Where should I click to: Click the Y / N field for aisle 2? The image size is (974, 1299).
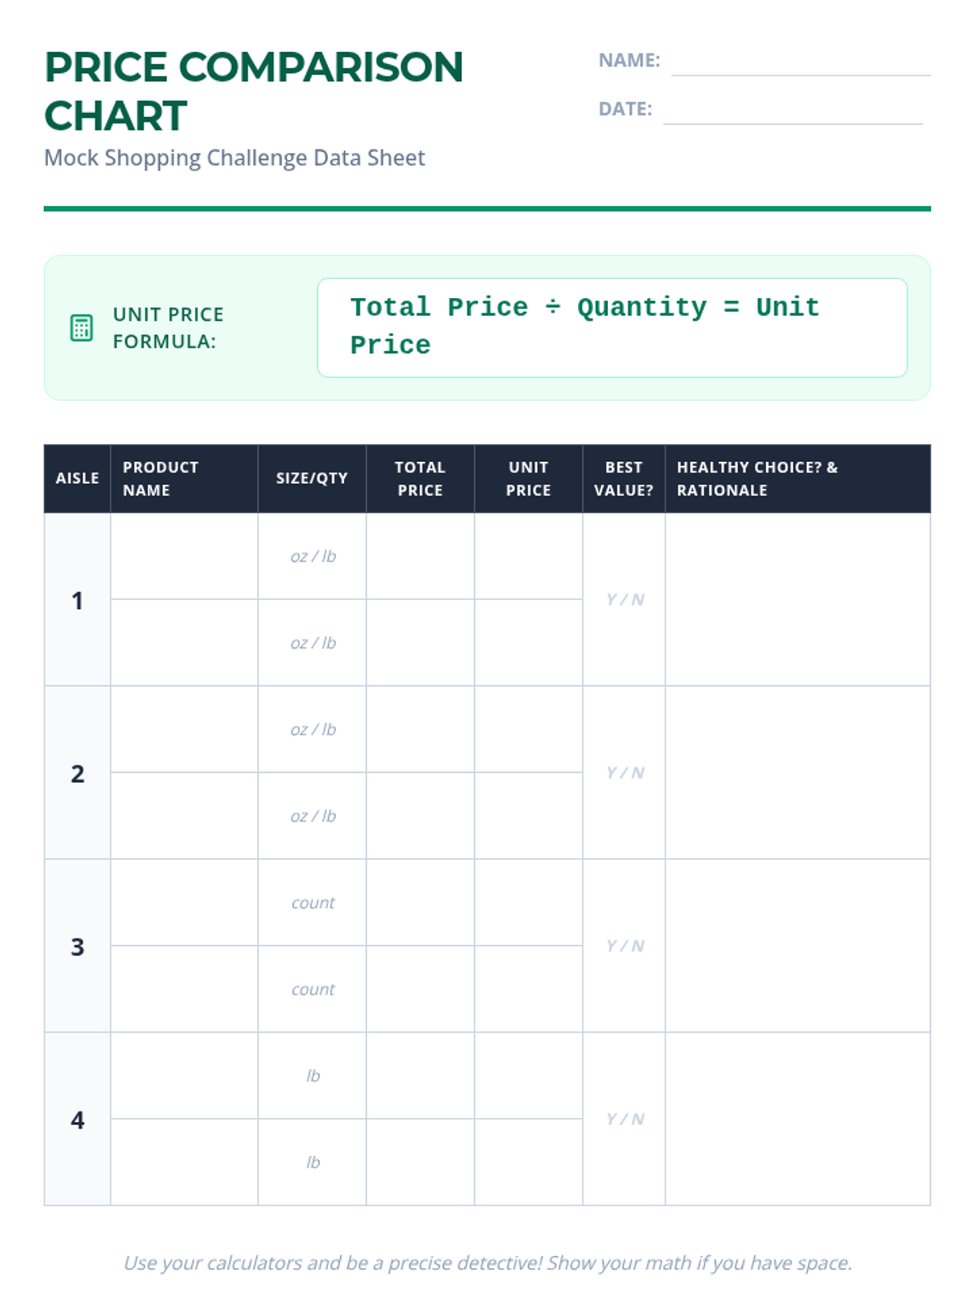pyautogui.click(x=624, y=773)
